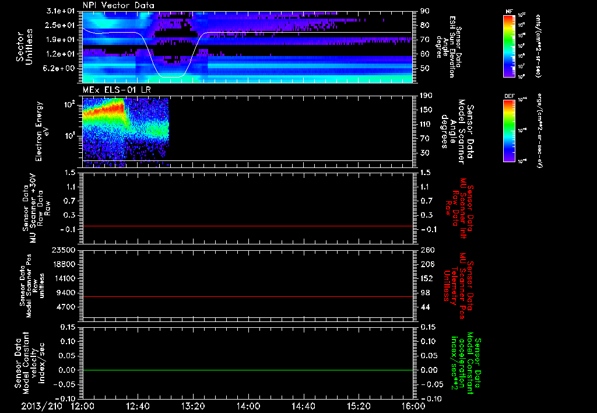Click the 15:20 time axis label
Screen dimensions: 597x413
tap(359, 406)
